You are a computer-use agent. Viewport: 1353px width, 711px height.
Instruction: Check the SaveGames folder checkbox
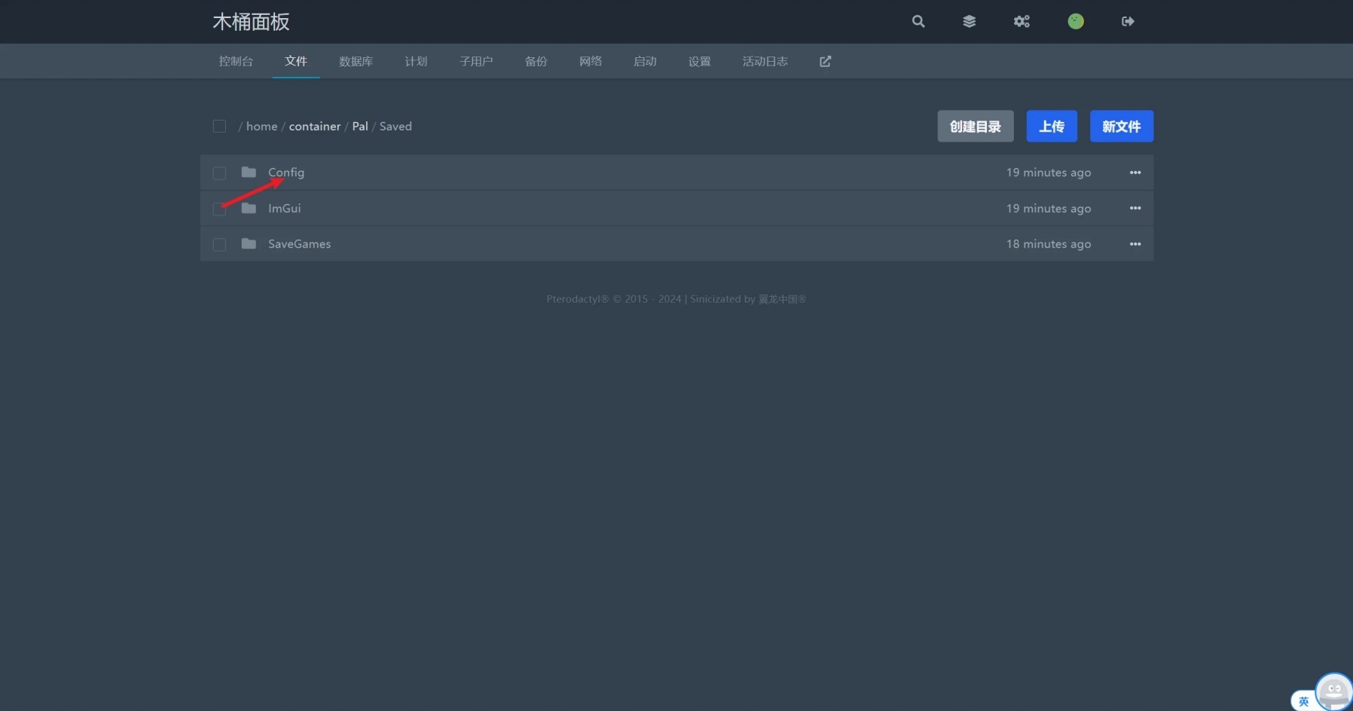click(219, 244)
